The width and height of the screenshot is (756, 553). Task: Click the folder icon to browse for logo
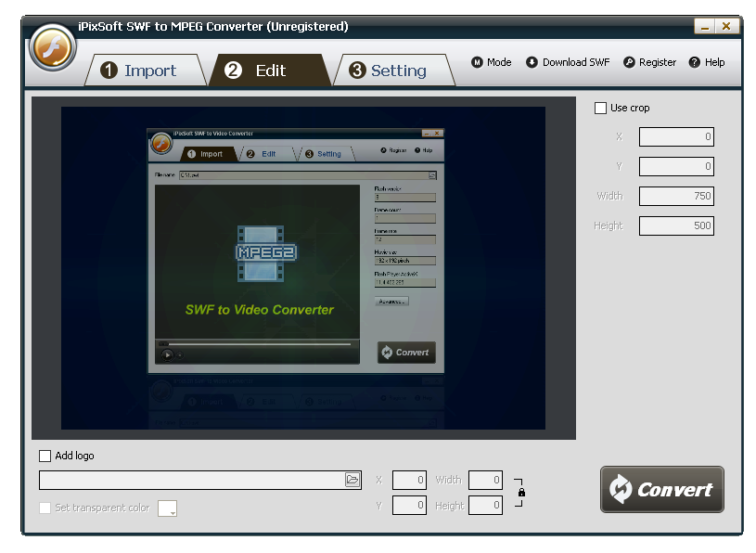click(352, 480)
